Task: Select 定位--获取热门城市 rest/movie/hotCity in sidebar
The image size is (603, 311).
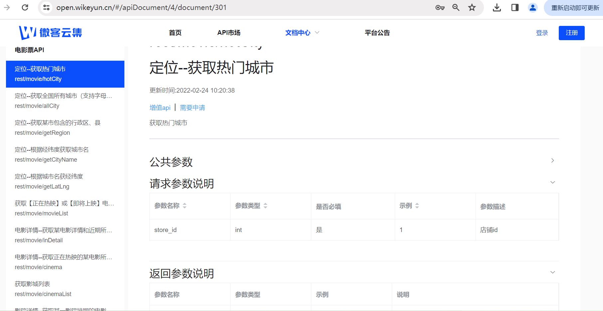Action: (x=65, y=74)
